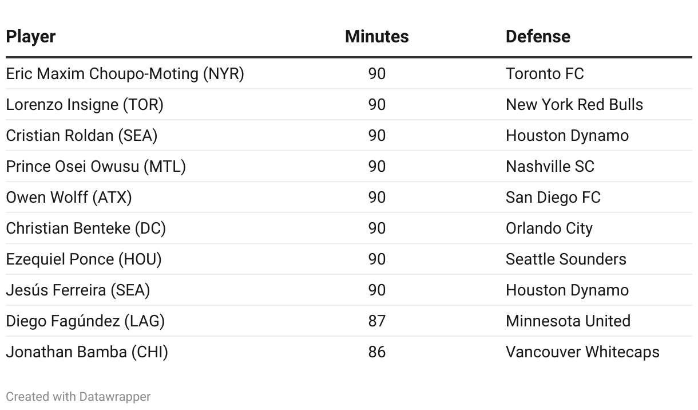Click the Minutes column header
This screenshot has height=410, width=698.
[376, 37]
